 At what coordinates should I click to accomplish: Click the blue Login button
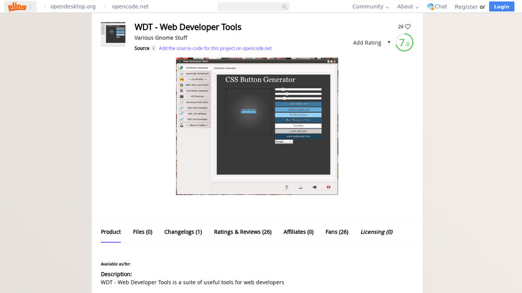pos(501,6)
